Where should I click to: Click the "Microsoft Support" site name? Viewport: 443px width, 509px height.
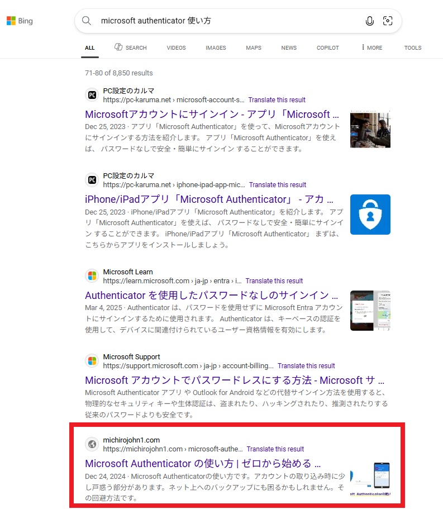click(x=131, y=357)
